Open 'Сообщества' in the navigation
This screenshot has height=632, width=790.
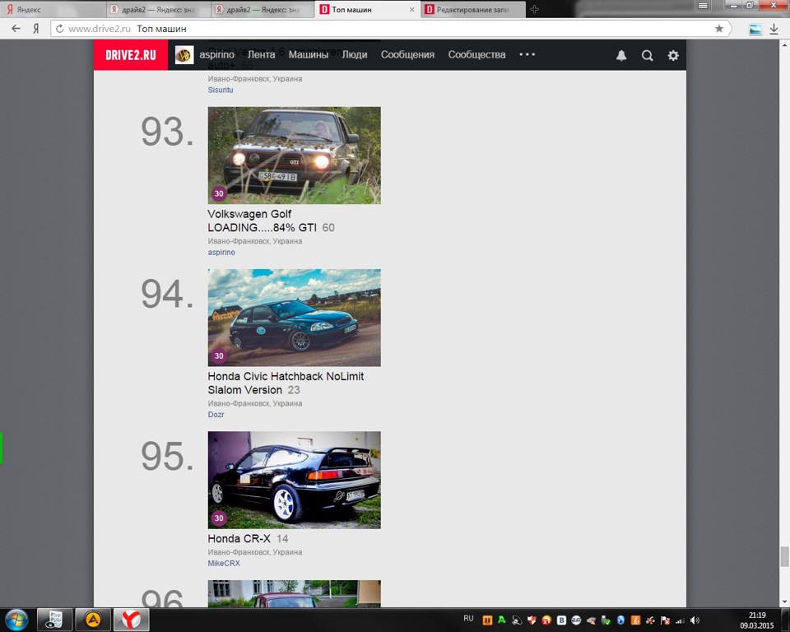(476, 54)
